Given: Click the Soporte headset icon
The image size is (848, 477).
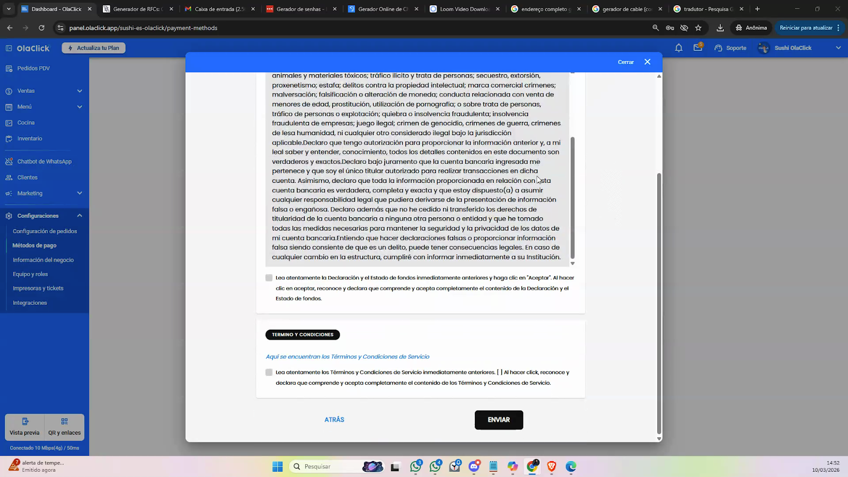Looking at the screenshot, I should tap(719, 48).
